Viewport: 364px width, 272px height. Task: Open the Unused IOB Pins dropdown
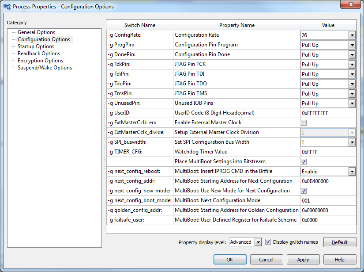[x=352, y=103]
